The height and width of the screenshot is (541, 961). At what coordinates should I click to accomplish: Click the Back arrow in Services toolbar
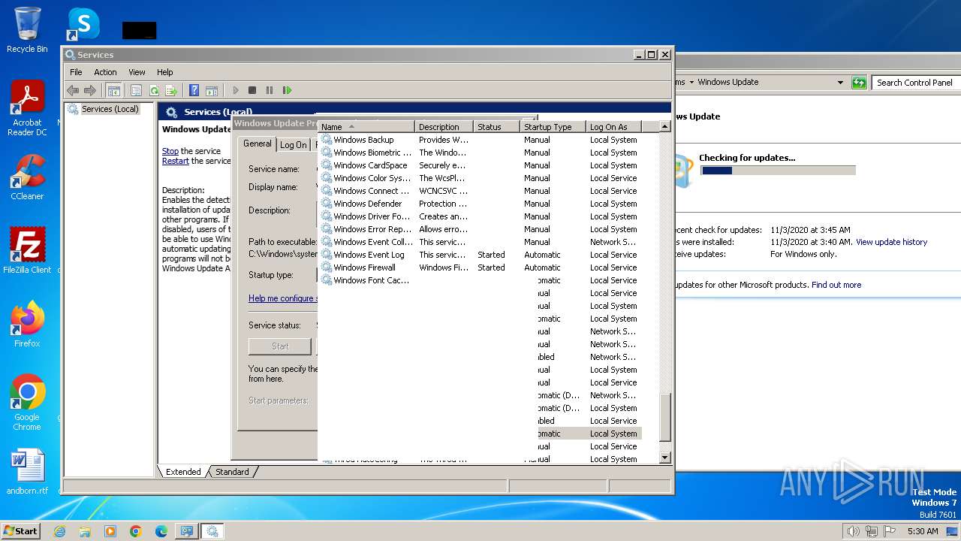coord(73,90)
